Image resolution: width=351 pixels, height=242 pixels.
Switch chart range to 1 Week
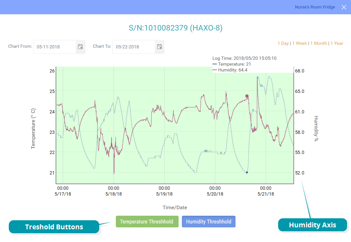pyautogui.click(x=300, y=43)
